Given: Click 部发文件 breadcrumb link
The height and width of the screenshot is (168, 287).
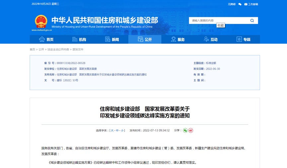Looking at the screenshot, I should tap(78, 49).
